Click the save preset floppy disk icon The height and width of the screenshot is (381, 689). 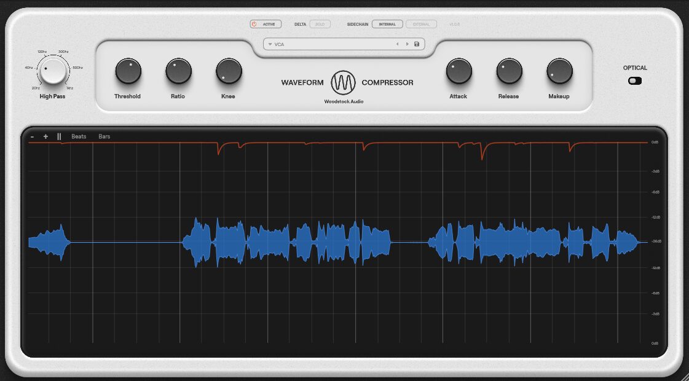coord(417,44)
